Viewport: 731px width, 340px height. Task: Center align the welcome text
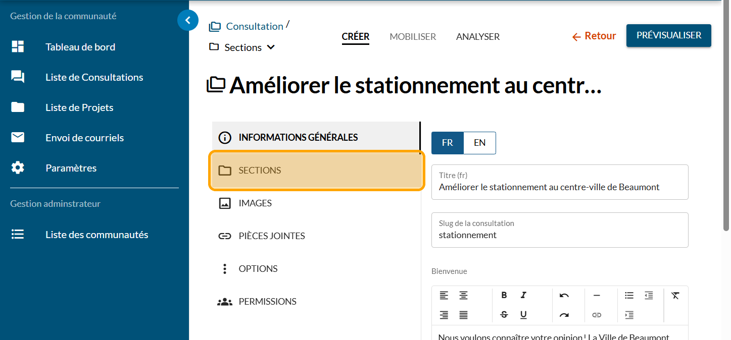coord(463,296)
